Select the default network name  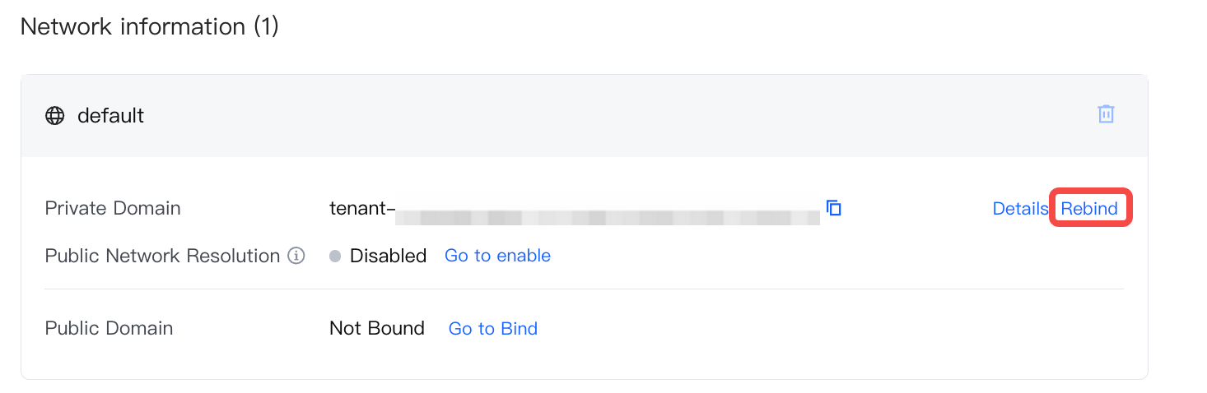pyautogui.click(x=110, y=116)
